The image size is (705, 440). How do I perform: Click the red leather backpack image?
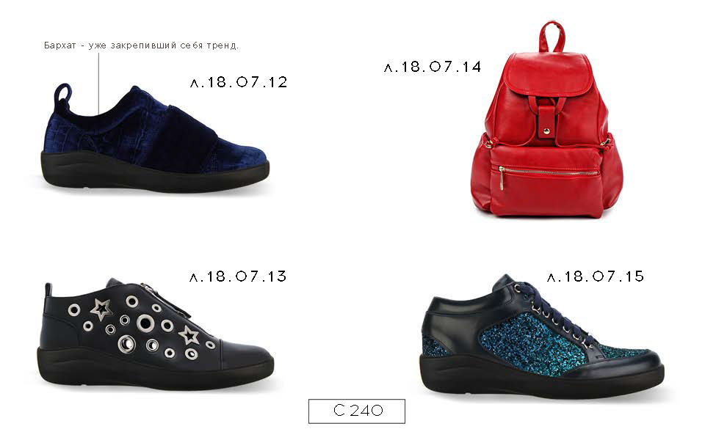[546, 120]
